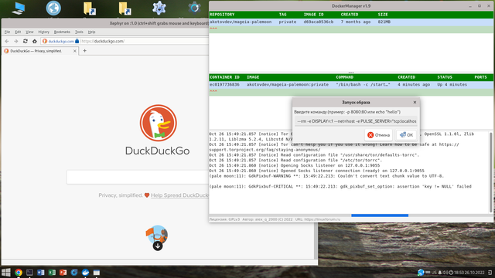The image size is (495, 278).
Task: Click the padlock site security icon
Action: pyautogui.click(x=77, y=41)
